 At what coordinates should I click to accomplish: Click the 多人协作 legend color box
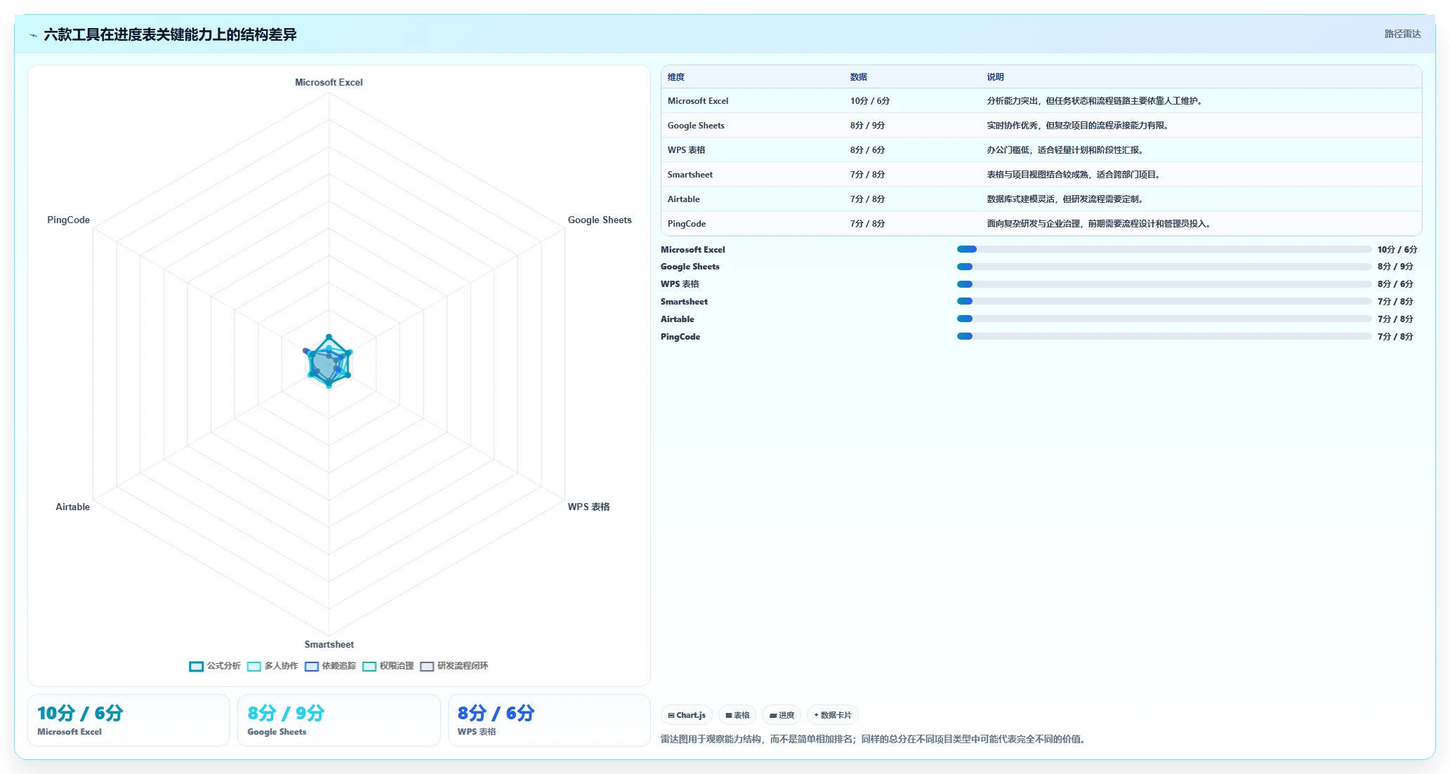click(253, 667)
